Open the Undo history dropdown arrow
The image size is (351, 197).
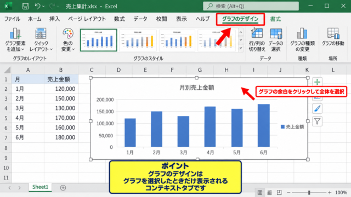tap(43, 7)
